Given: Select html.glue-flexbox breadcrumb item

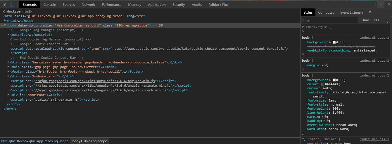Looking at the screenshot, I should point(35,141).
